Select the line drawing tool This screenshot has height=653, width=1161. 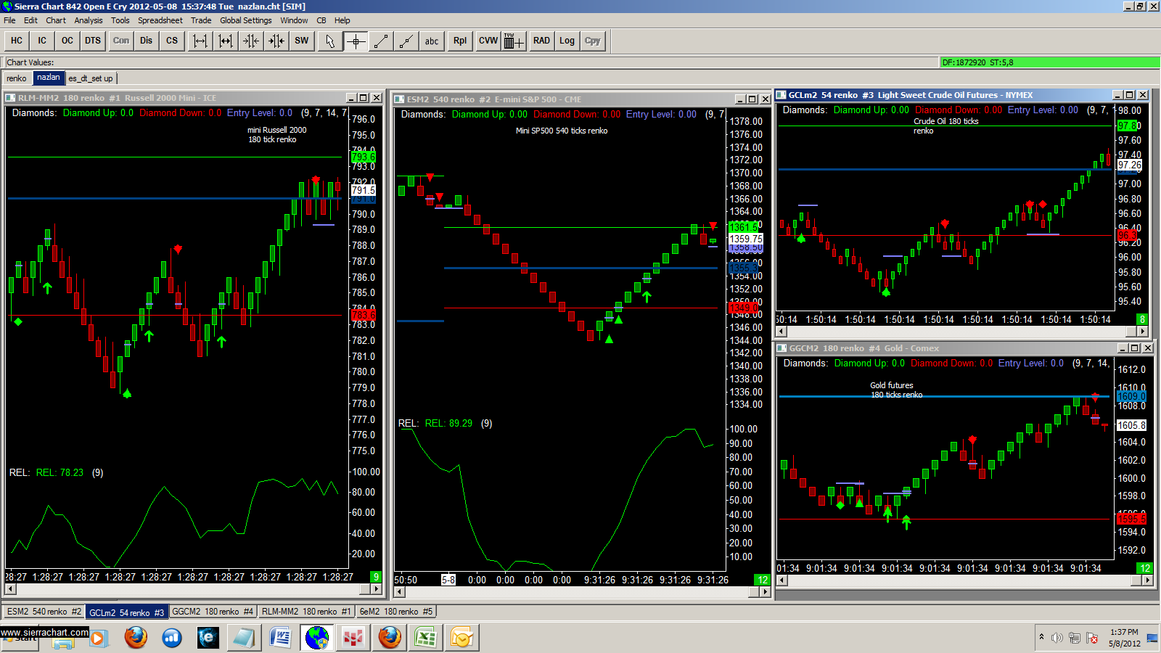coord(380,41)
